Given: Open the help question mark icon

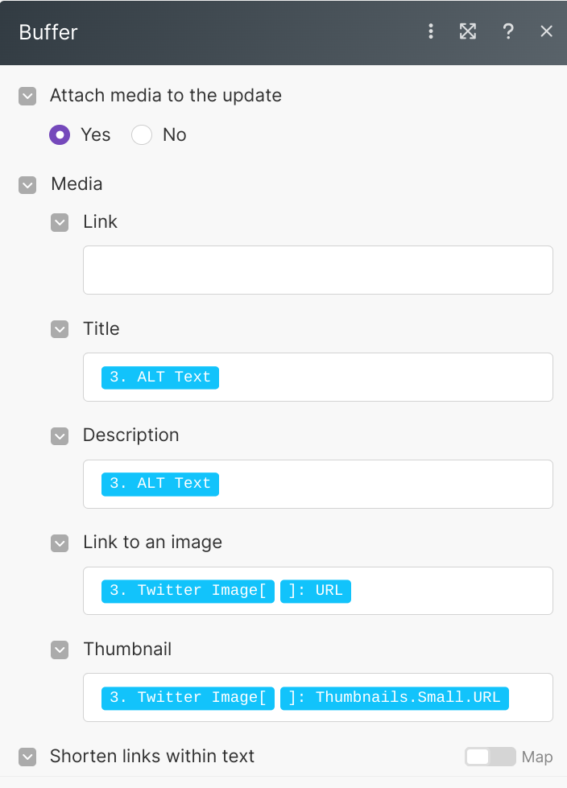Looking at the screenshot, I should coord(507,31).
